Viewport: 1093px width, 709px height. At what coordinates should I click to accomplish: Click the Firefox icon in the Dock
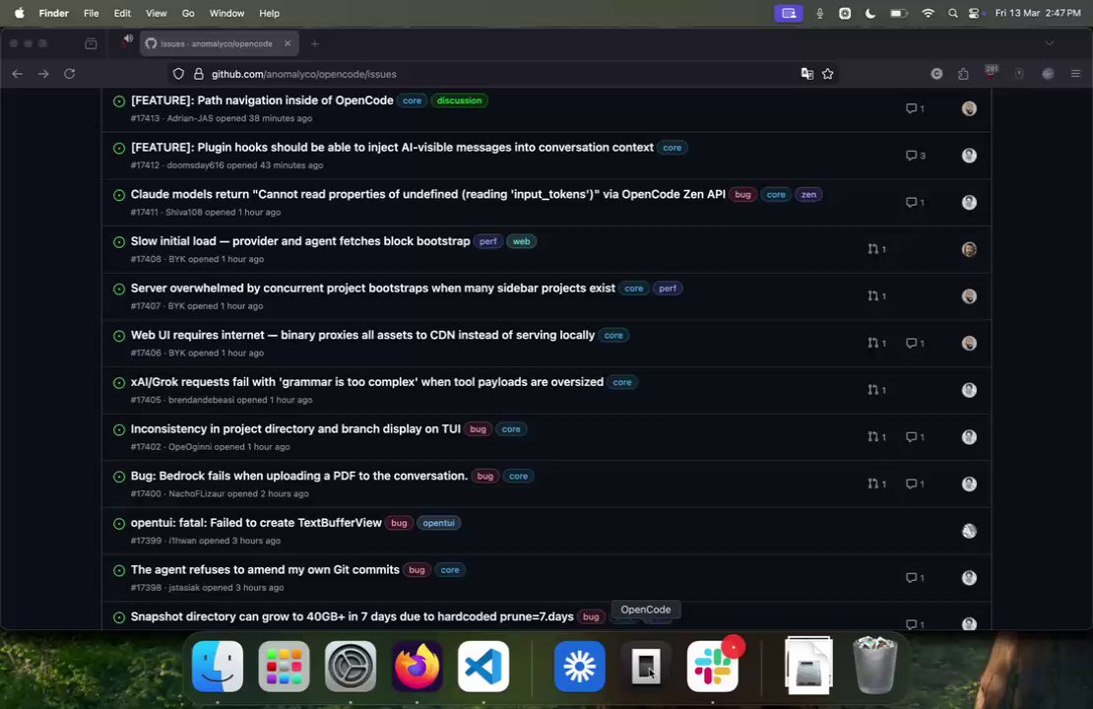pyautogui.click(x=417, y=667)
